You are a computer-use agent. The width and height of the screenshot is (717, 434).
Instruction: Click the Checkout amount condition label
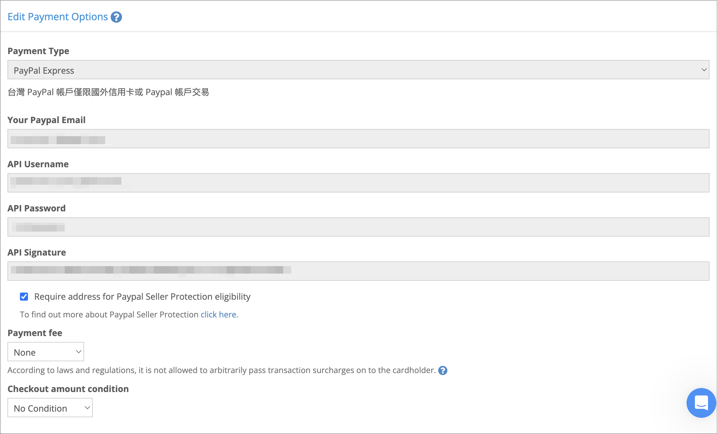pos(68,389)
